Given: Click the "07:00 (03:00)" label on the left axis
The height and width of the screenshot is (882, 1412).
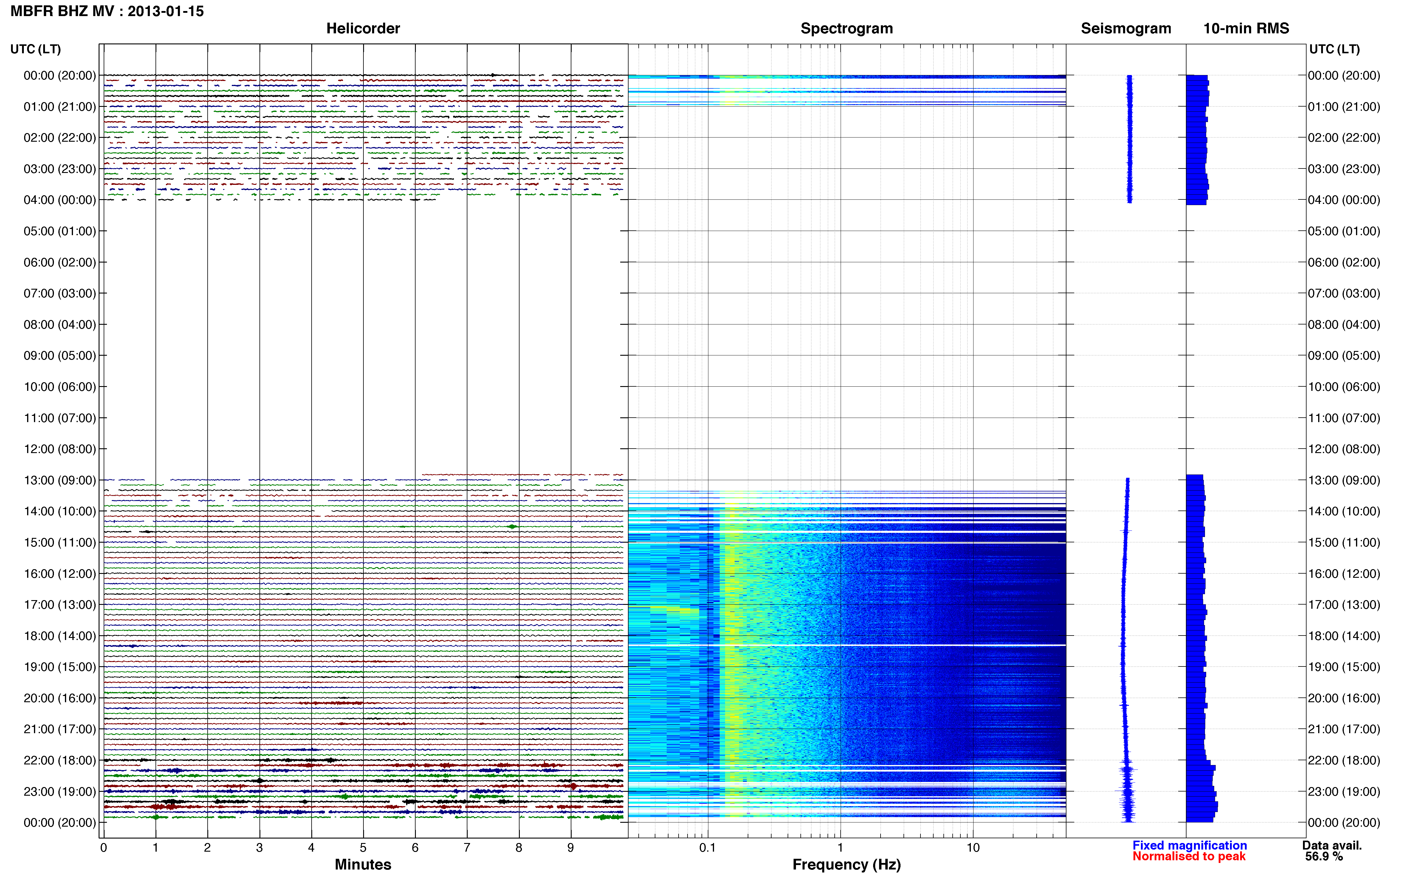Looking at the screenshot, I should [60, 294].
